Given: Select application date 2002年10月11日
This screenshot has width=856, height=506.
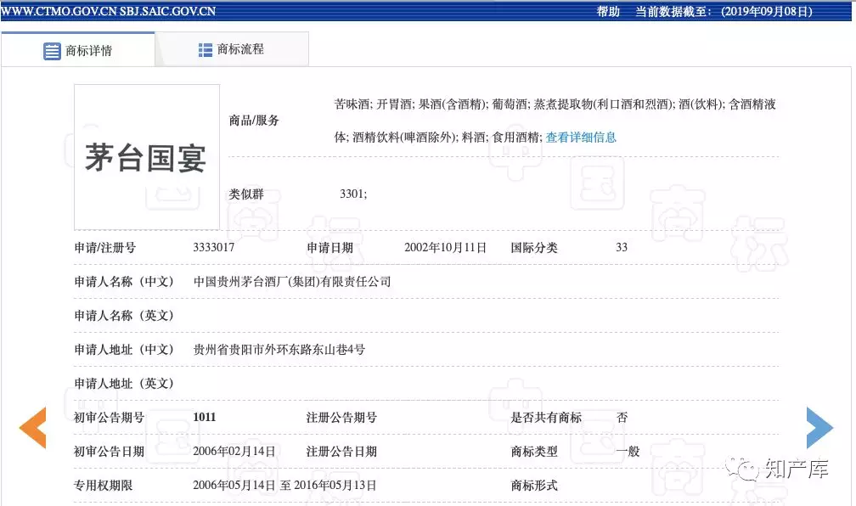Looking at the screenshot, I should [x=446, y=247].
